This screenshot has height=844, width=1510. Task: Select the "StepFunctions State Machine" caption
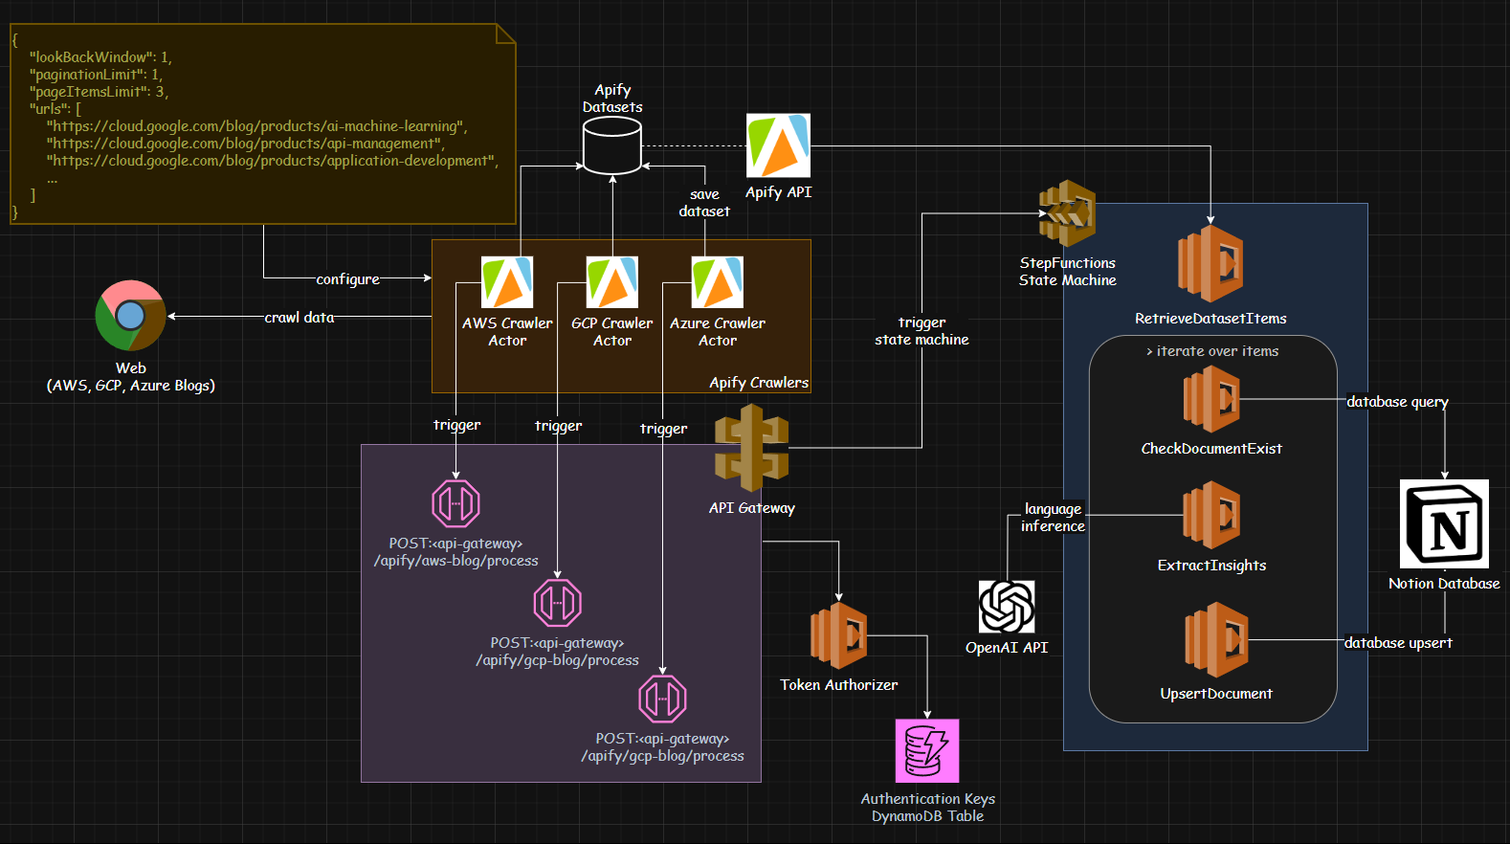(1067, 272)
